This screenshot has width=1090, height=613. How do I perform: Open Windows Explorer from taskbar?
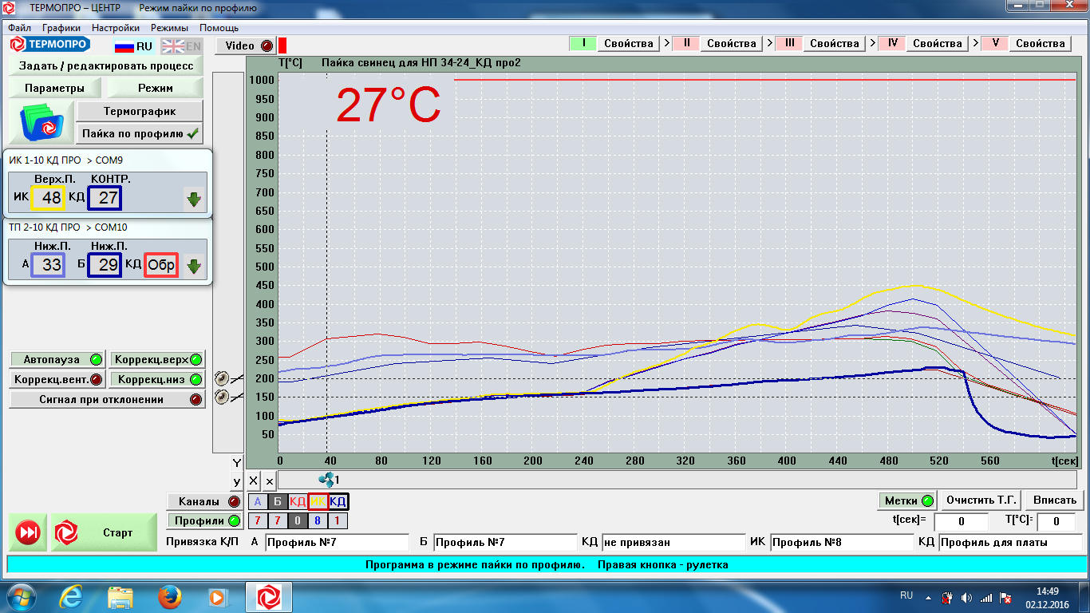coord(120,596)
